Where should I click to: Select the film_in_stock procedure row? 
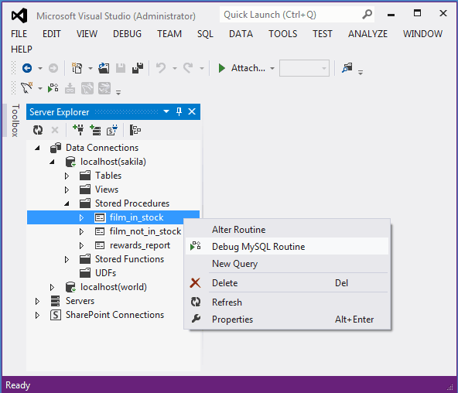pyautogui.click(x=113, y=217)
